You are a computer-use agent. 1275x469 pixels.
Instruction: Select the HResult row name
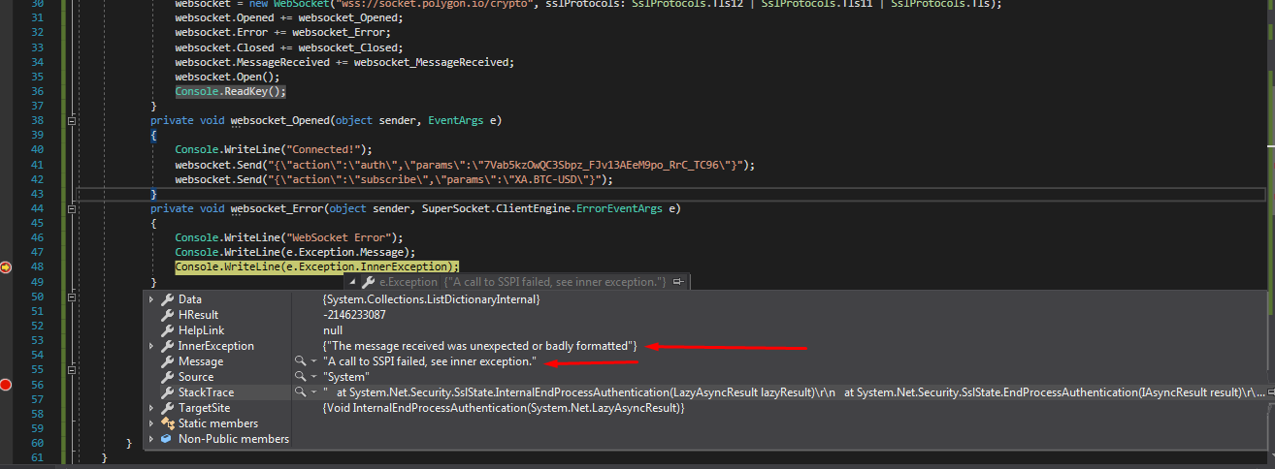(x=198, y=315)
